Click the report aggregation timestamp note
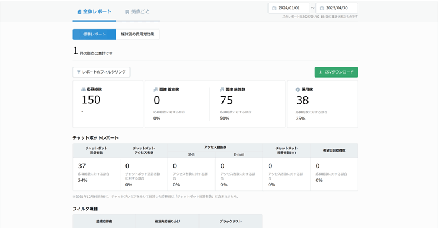This screenshot has width=438, height=228. (320, 17)
